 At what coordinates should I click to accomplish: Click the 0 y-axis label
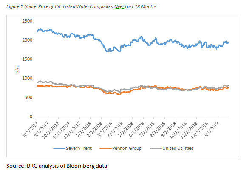pyautogui.click(x=31, y=116)
